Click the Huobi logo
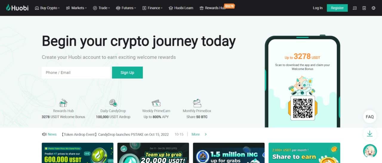This screenshot has width=382, height=163. [x=17, y=8]
